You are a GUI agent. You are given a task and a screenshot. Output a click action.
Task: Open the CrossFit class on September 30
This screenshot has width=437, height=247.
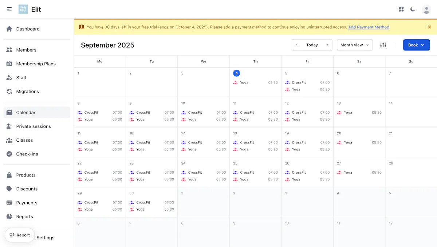coord(151,203)
